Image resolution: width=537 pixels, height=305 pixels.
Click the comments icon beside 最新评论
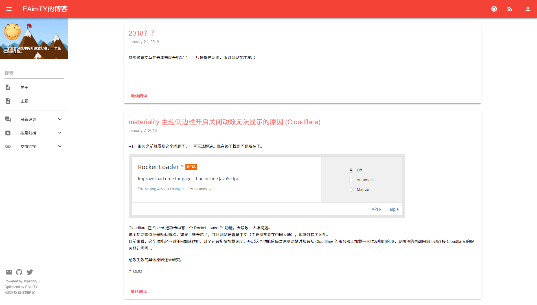(8, 119)
